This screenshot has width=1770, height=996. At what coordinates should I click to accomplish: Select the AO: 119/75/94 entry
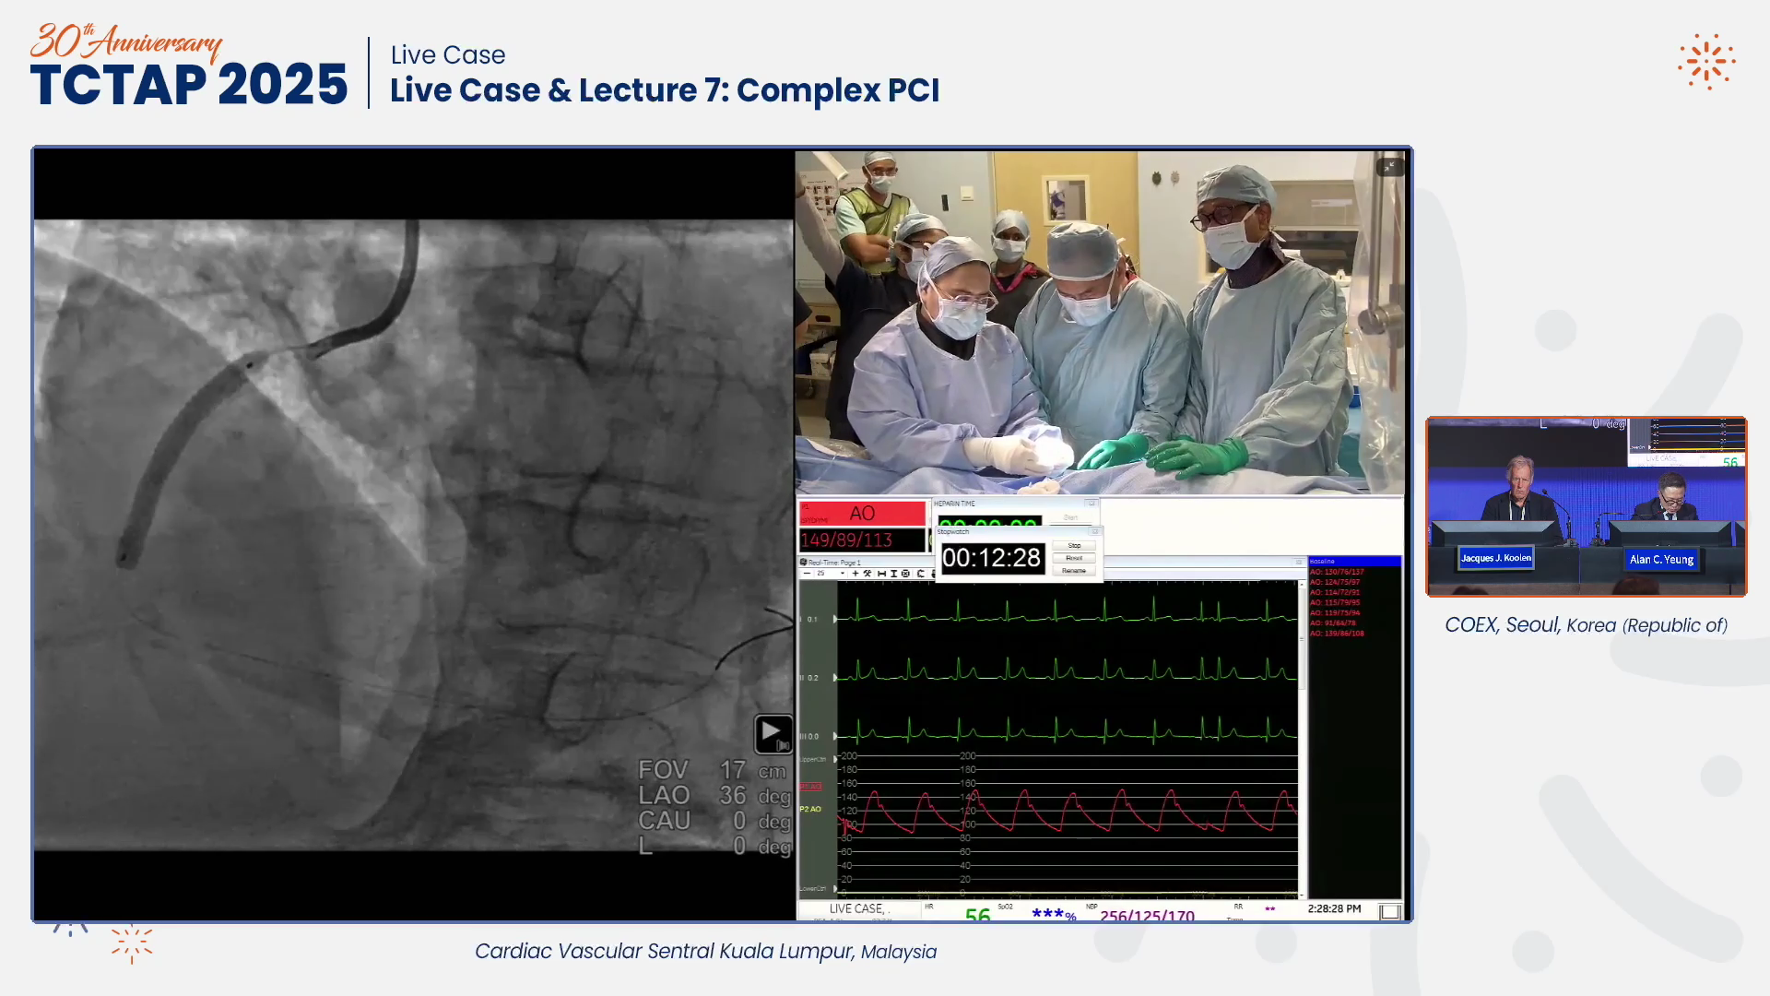pyautogui.click(x=1335, y=612)
